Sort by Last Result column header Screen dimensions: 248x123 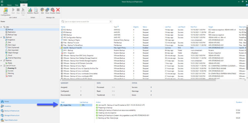click(x=182, y=27)
